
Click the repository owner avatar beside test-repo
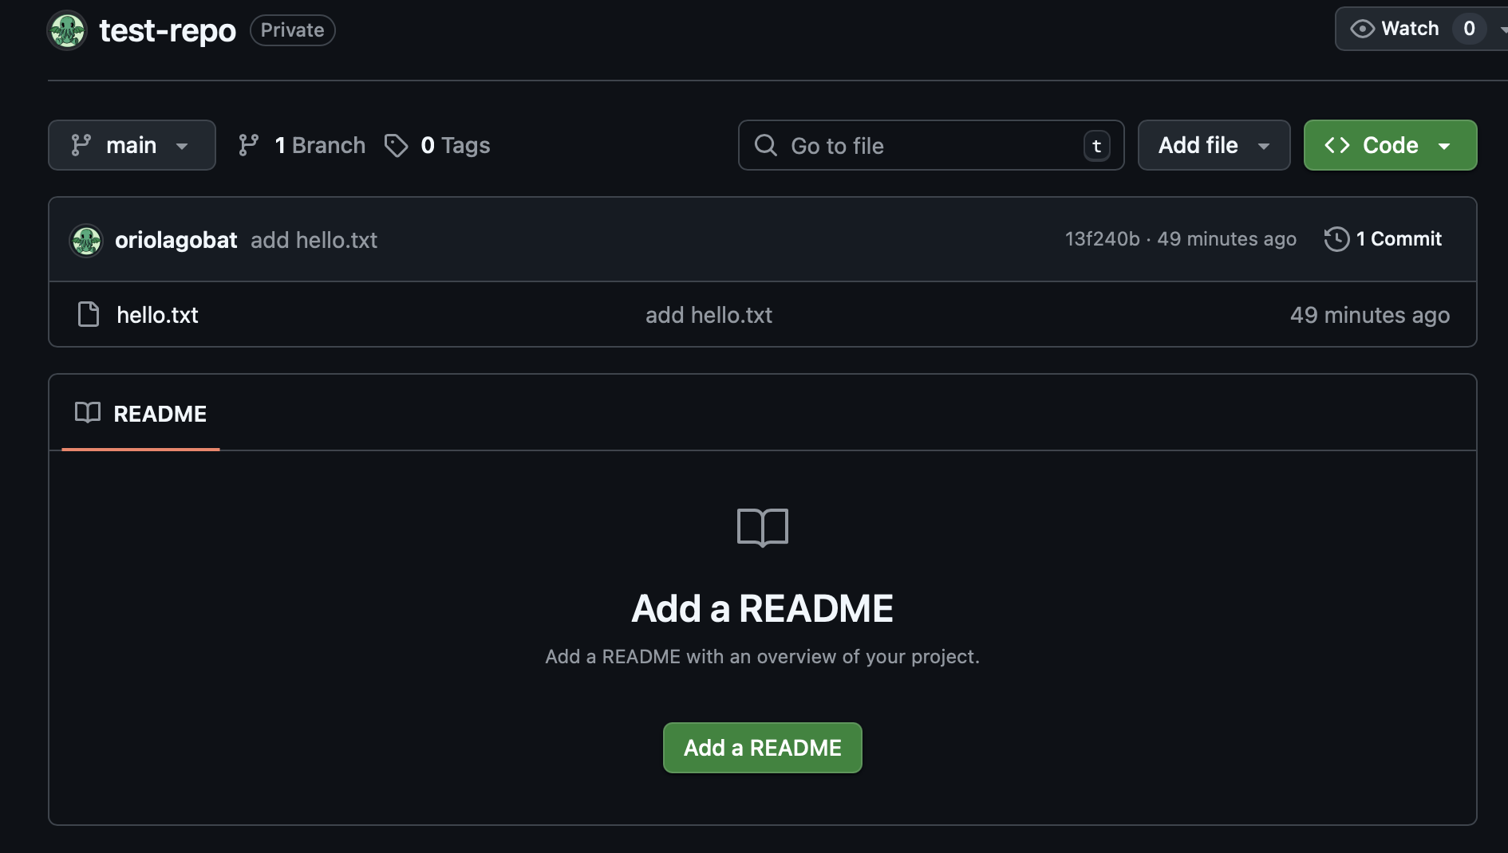tap(67, 30)
